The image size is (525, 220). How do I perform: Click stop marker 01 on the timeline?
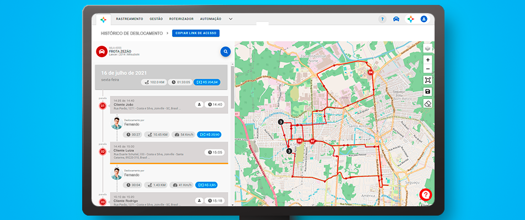click(103, 106)
